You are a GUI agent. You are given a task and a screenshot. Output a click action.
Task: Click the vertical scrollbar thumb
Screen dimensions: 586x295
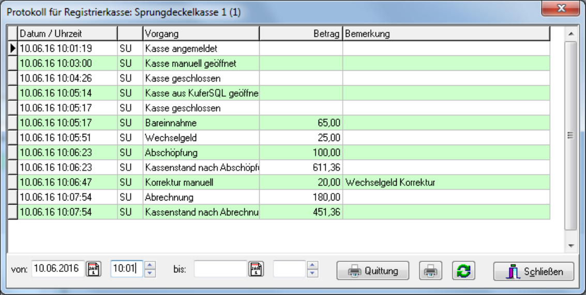[x=570, y=135]
